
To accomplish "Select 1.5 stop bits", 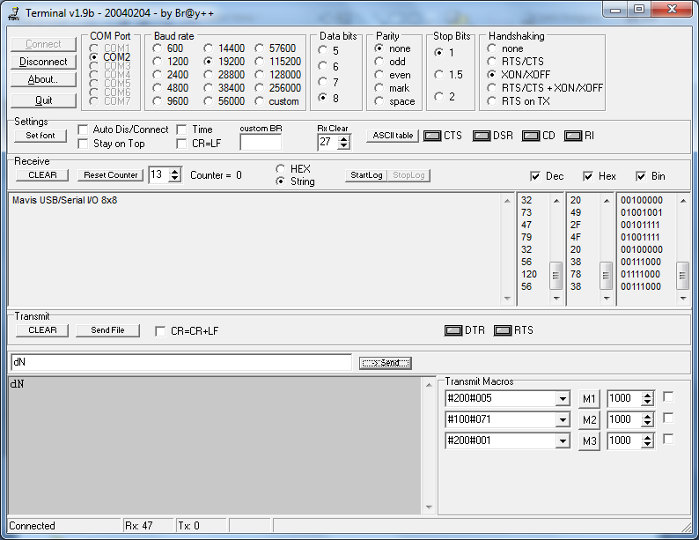I will tap(439, 75).
